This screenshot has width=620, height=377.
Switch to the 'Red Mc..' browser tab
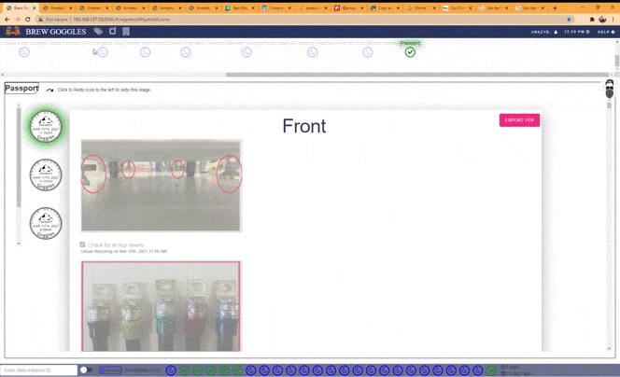click(240, 7)
